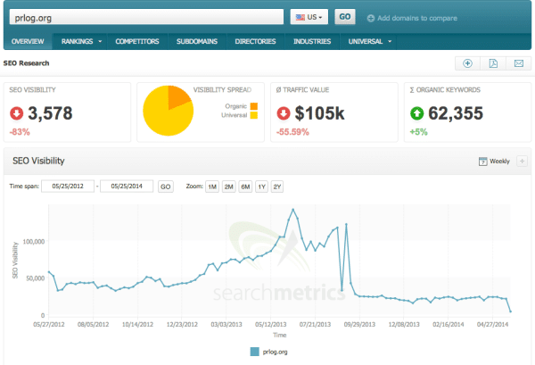535x365 pixels.
Task: Zoom chart to 2Y
Action: (x=277, y=187)
